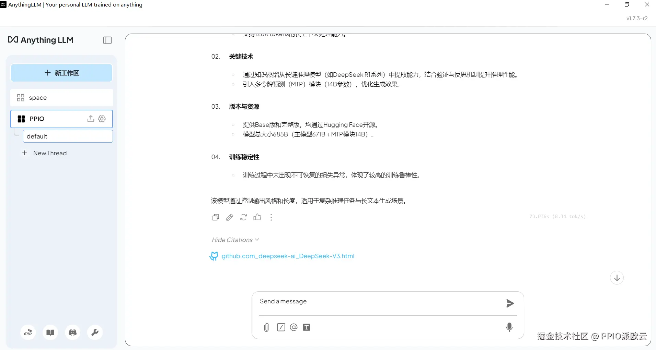Open the documentation book icon

50,332
